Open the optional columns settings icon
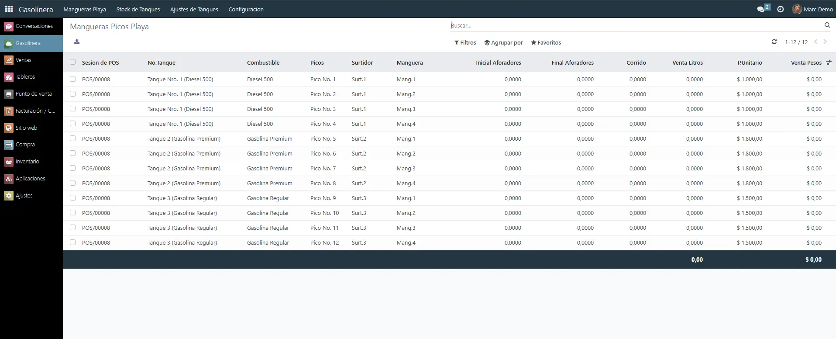The height and width of the screenshot is (339, 836). 829,62
